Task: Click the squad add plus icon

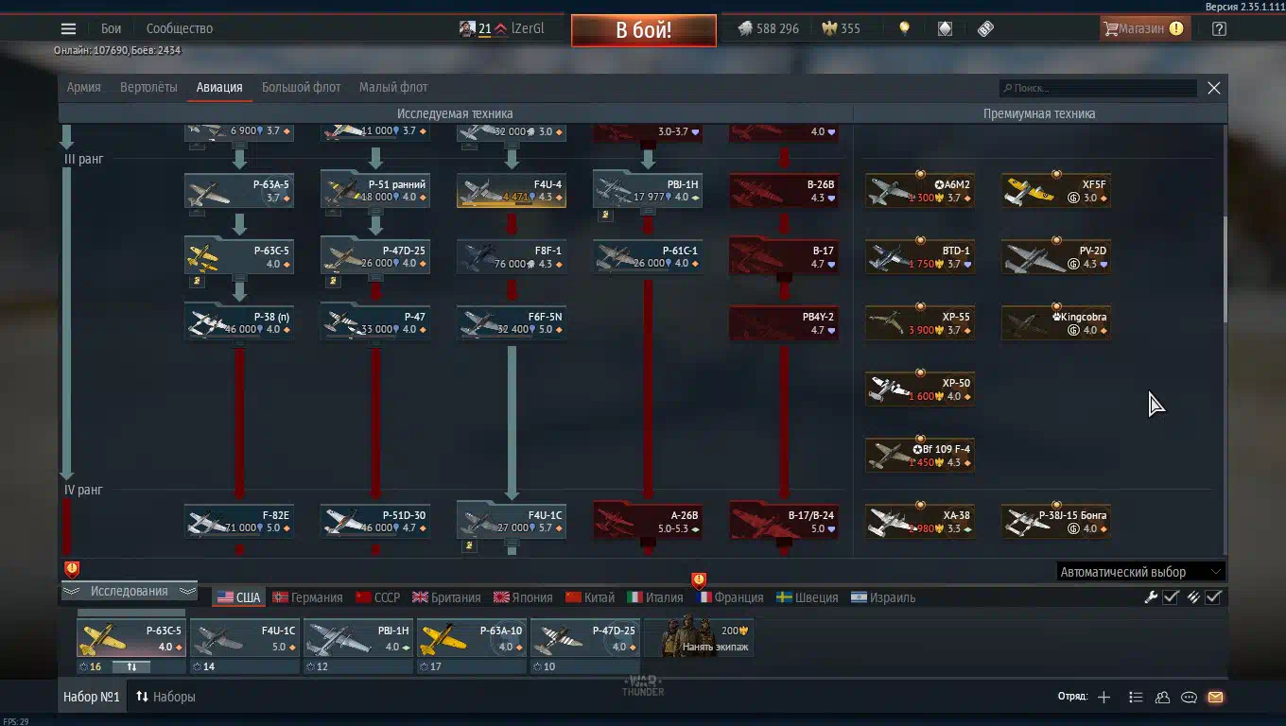Action: 1104,697
